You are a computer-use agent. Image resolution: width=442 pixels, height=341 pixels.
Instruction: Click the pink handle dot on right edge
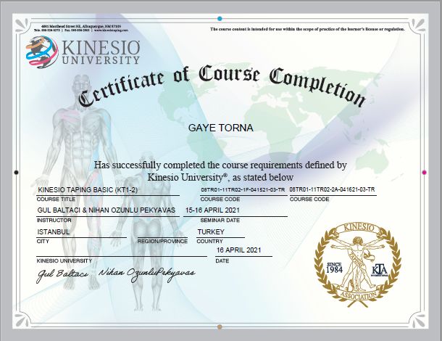(424, 173)
